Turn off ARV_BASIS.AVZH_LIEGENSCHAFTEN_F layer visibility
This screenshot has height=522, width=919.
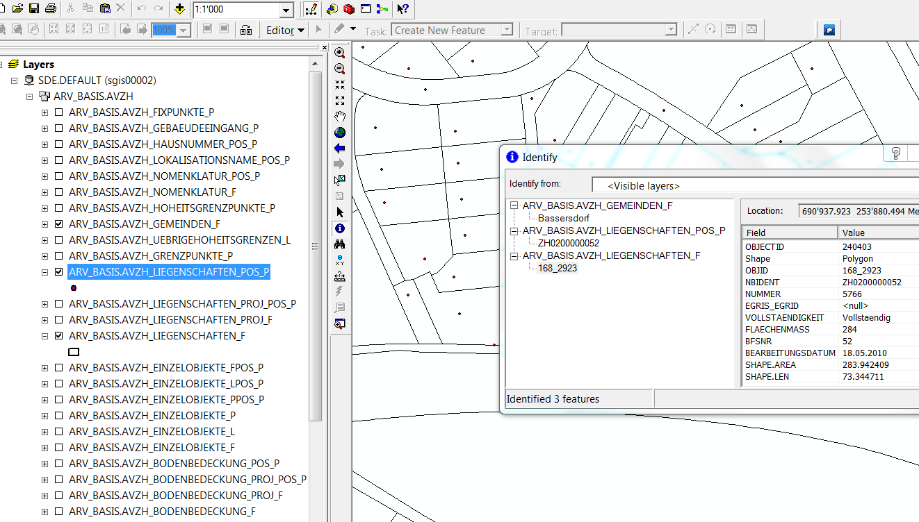pos(59,336)
